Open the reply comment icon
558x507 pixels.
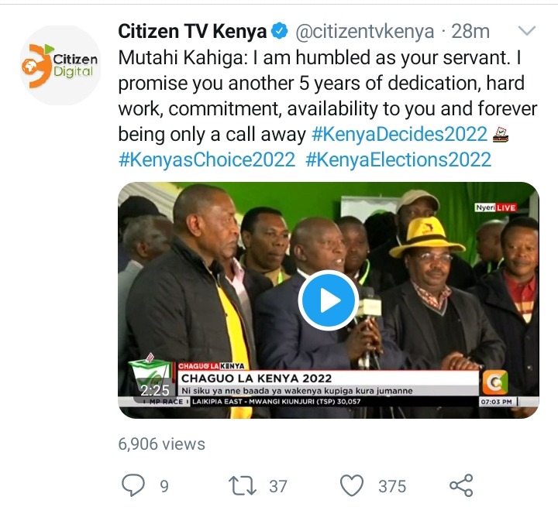[133, 485]
